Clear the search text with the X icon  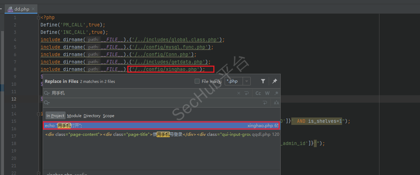click(x=239, y=93)
